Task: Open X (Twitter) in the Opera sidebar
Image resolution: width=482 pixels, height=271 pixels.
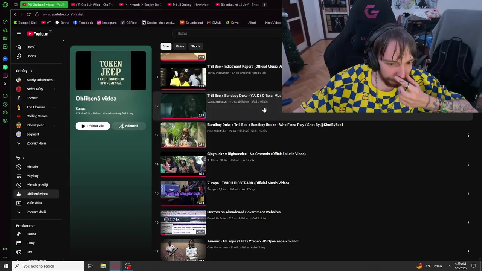Action: [5, 84]
